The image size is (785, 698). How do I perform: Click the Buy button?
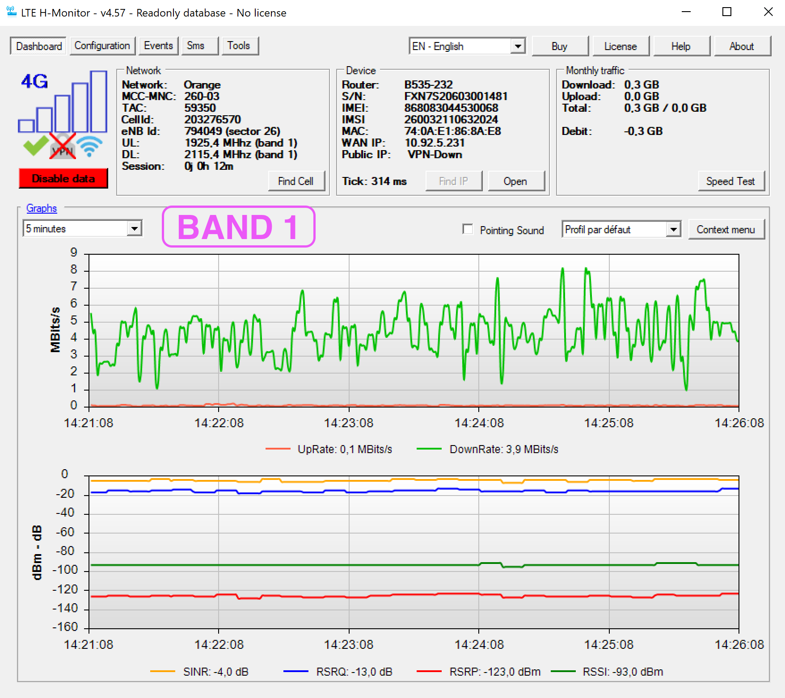coord(560,46)
